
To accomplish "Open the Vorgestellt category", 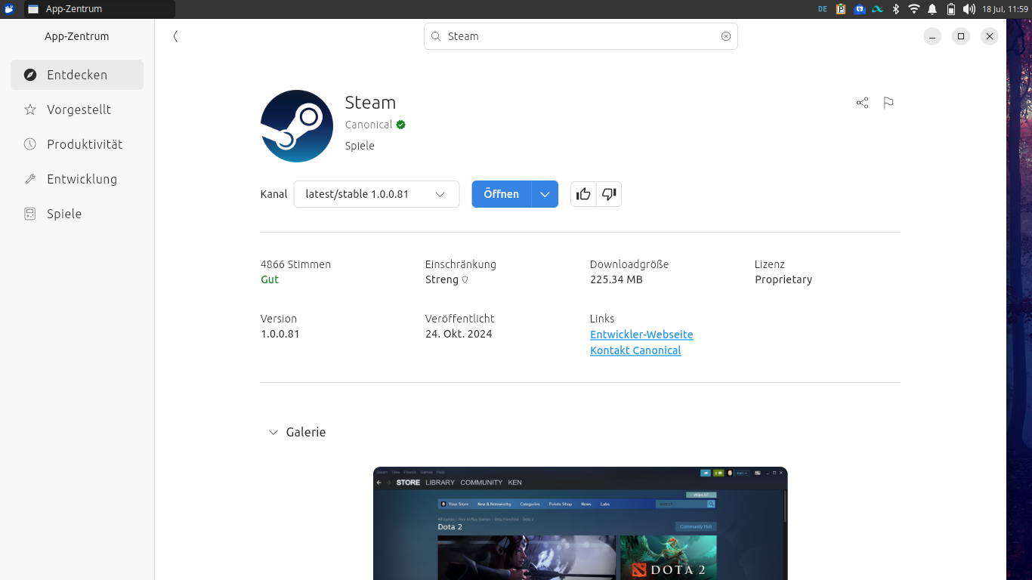I will [x=77, y=110].
